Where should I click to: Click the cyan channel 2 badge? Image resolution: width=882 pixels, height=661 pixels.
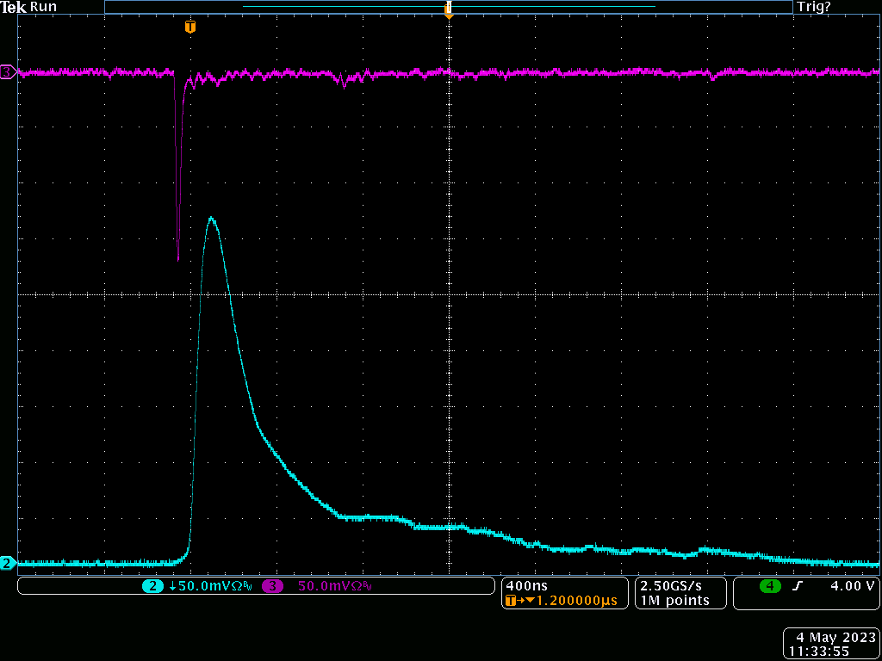(x=153, y=586)
